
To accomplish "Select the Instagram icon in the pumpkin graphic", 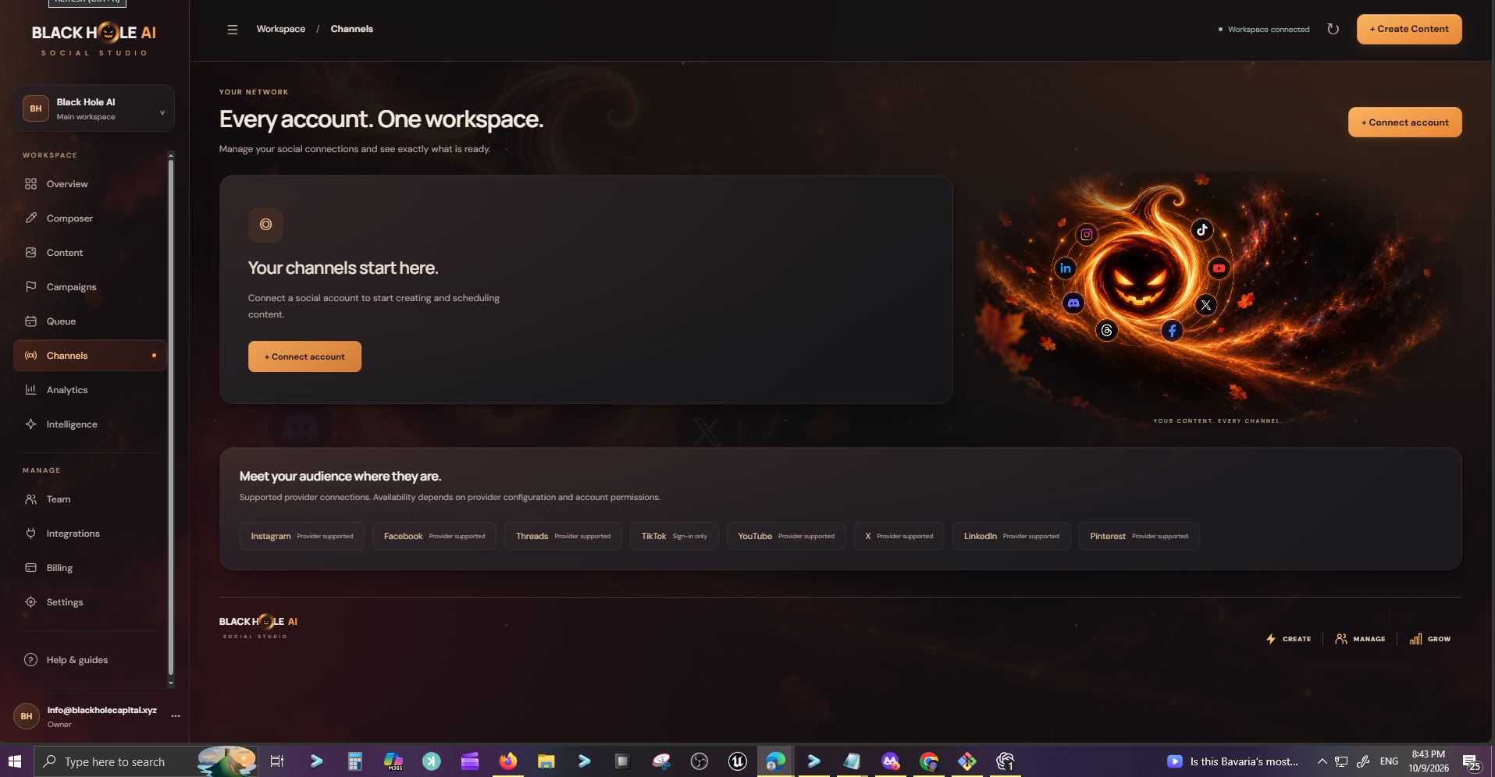I will pos(1087,234).
